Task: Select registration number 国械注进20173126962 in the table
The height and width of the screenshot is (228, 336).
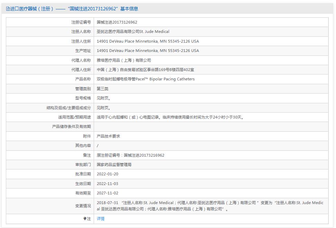Action: point(117,22)
